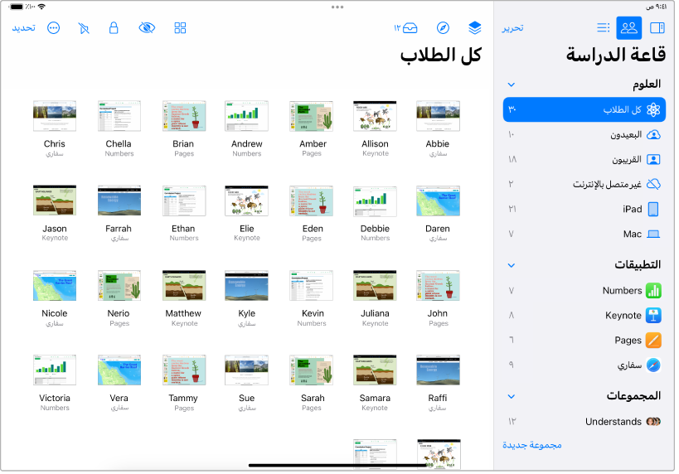Open Elie's Keynote screen thumbnail
The height and width of the screenshot is (474, 679).
246,201
